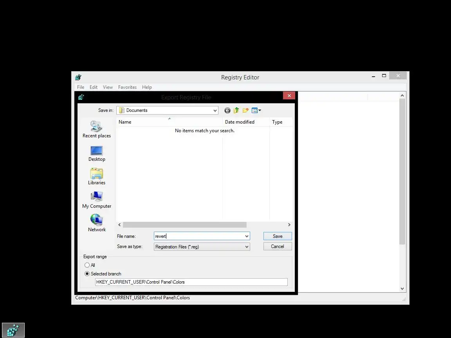Screen dimensions: 451x338
Task: Sort by Date modified column header
Action: pos(246,122)
